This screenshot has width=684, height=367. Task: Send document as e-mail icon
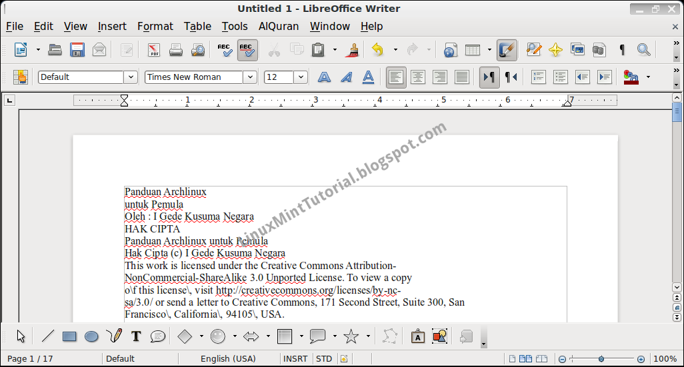[99, 50]
